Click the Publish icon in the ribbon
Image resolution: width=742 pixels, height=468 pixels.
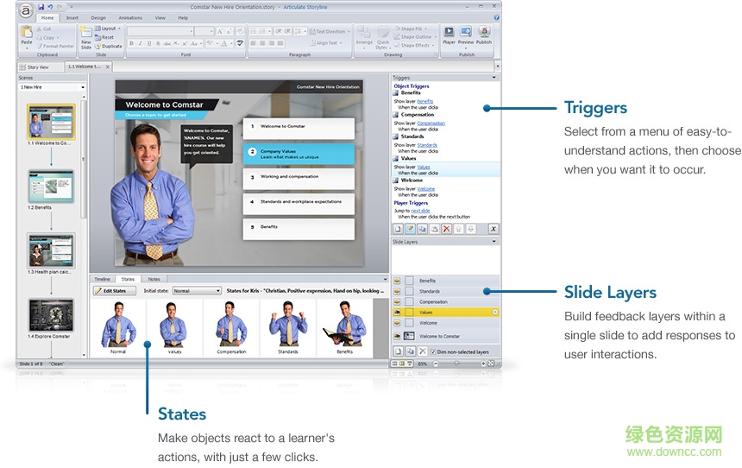tap(484, 34)
